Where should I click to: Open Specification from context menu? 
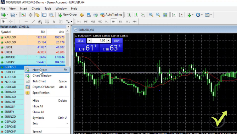[x=47, y=93]
